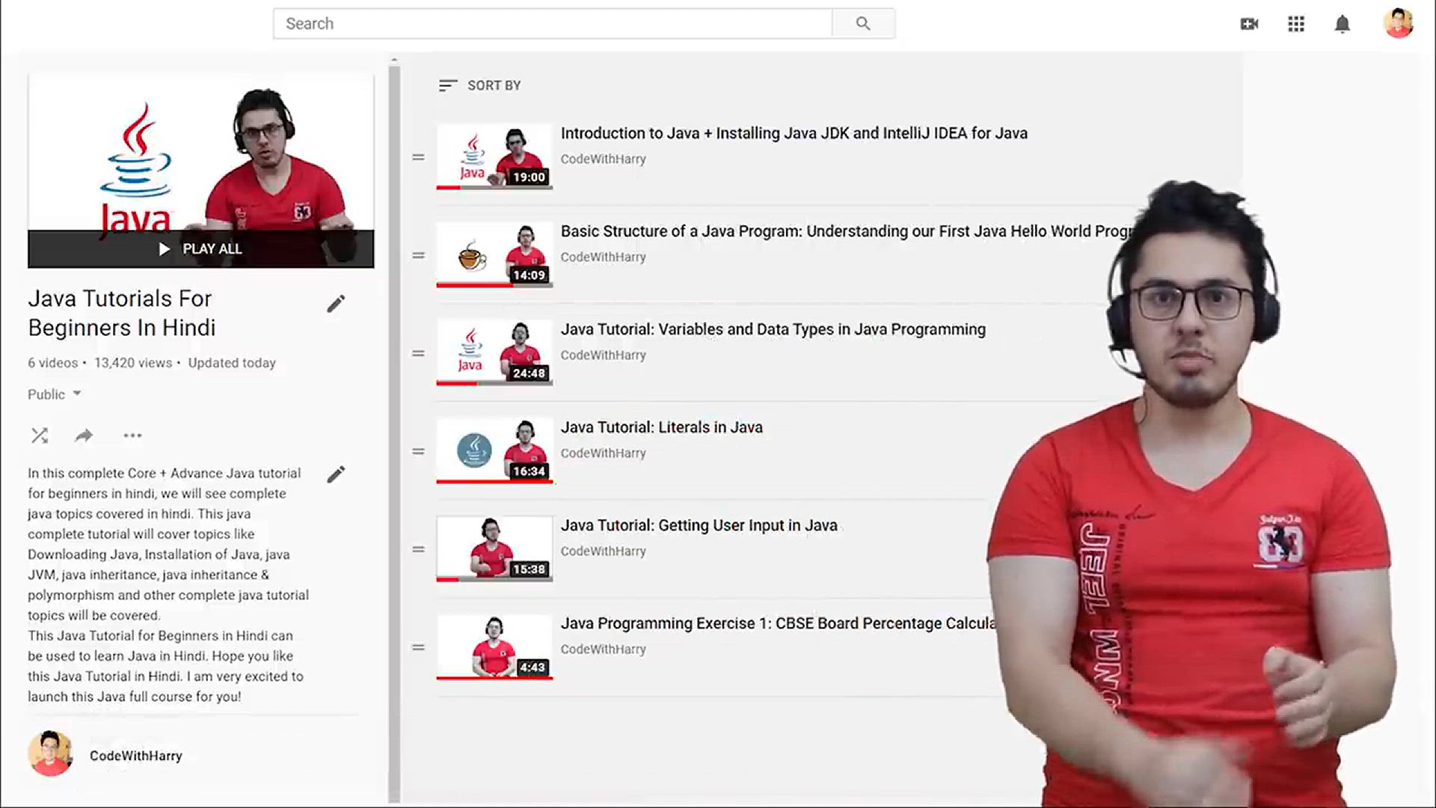
Task: Grab reorder handle for Exercise 1 video
Action: [x=419, y=647]
